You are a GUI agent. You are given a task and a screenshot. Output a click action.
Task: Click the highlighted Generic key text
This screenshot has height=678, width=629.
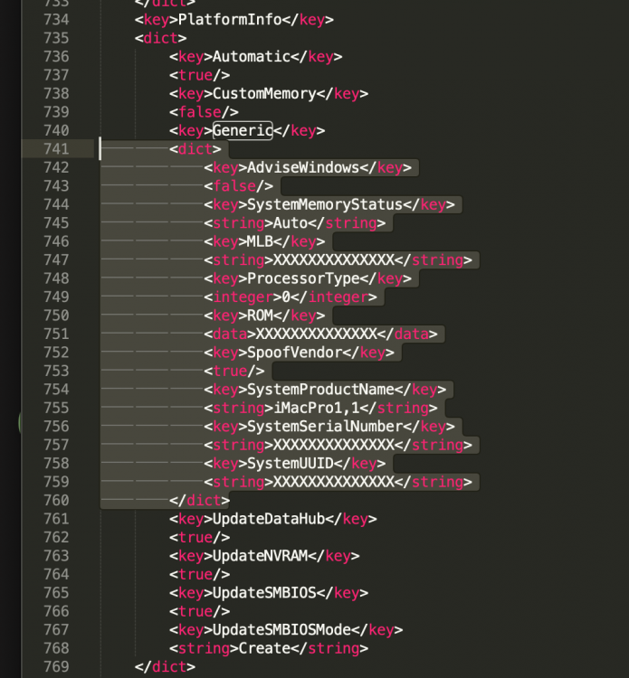[x=243, y=130]
